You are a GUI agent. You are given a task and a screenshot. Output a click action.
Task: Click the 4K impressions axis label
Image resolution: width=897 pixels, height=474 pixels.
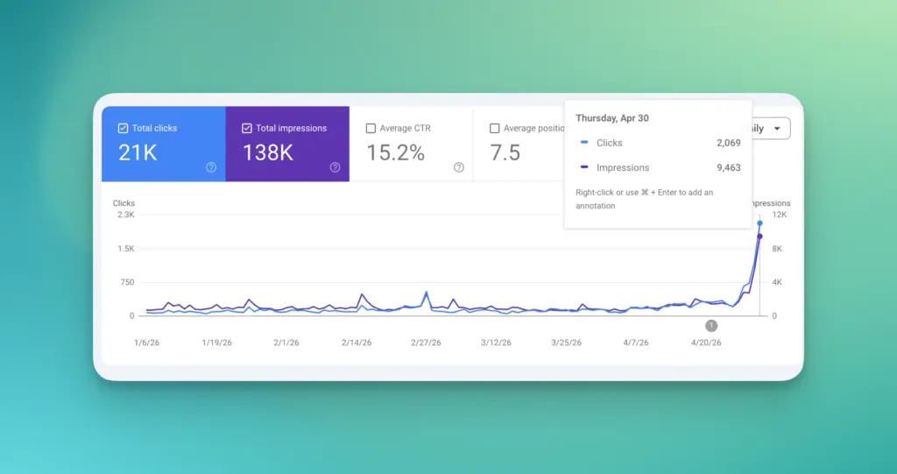(777, 282)
